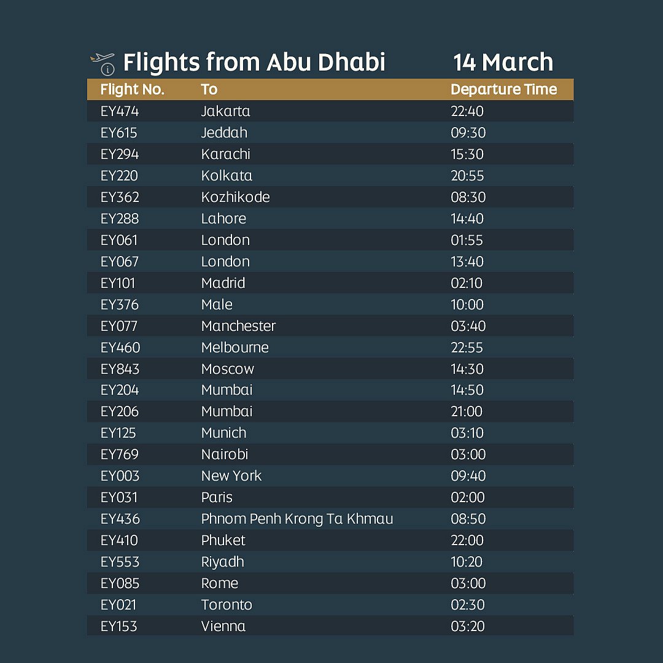Click flight number EY843
Image resolution: width=663 pixels, height=663 pixels.
coord(120,369)
